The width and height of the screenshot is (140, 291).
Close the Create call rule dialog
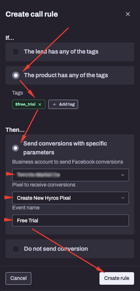pyautogui.click(x=128, y=14)
